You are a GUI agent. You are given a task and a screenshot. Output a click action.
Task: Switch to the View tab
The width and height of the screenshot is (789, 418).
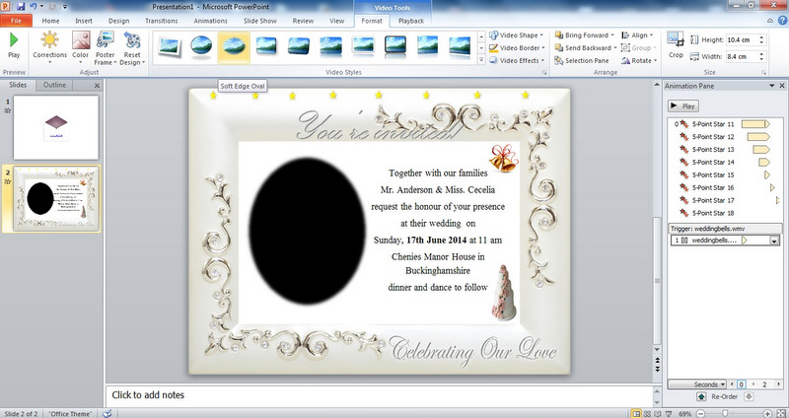[x=336, y=21]
